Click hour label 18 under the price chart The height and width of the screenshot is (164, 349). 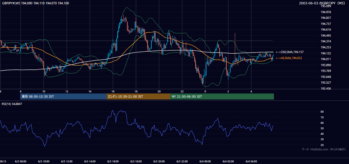(x=136, y=92)
